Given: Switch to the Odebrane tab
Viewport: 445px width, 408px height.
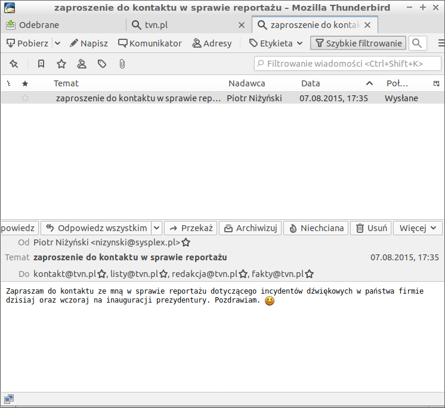Looking at the screenshot, I should click(39, 25).
